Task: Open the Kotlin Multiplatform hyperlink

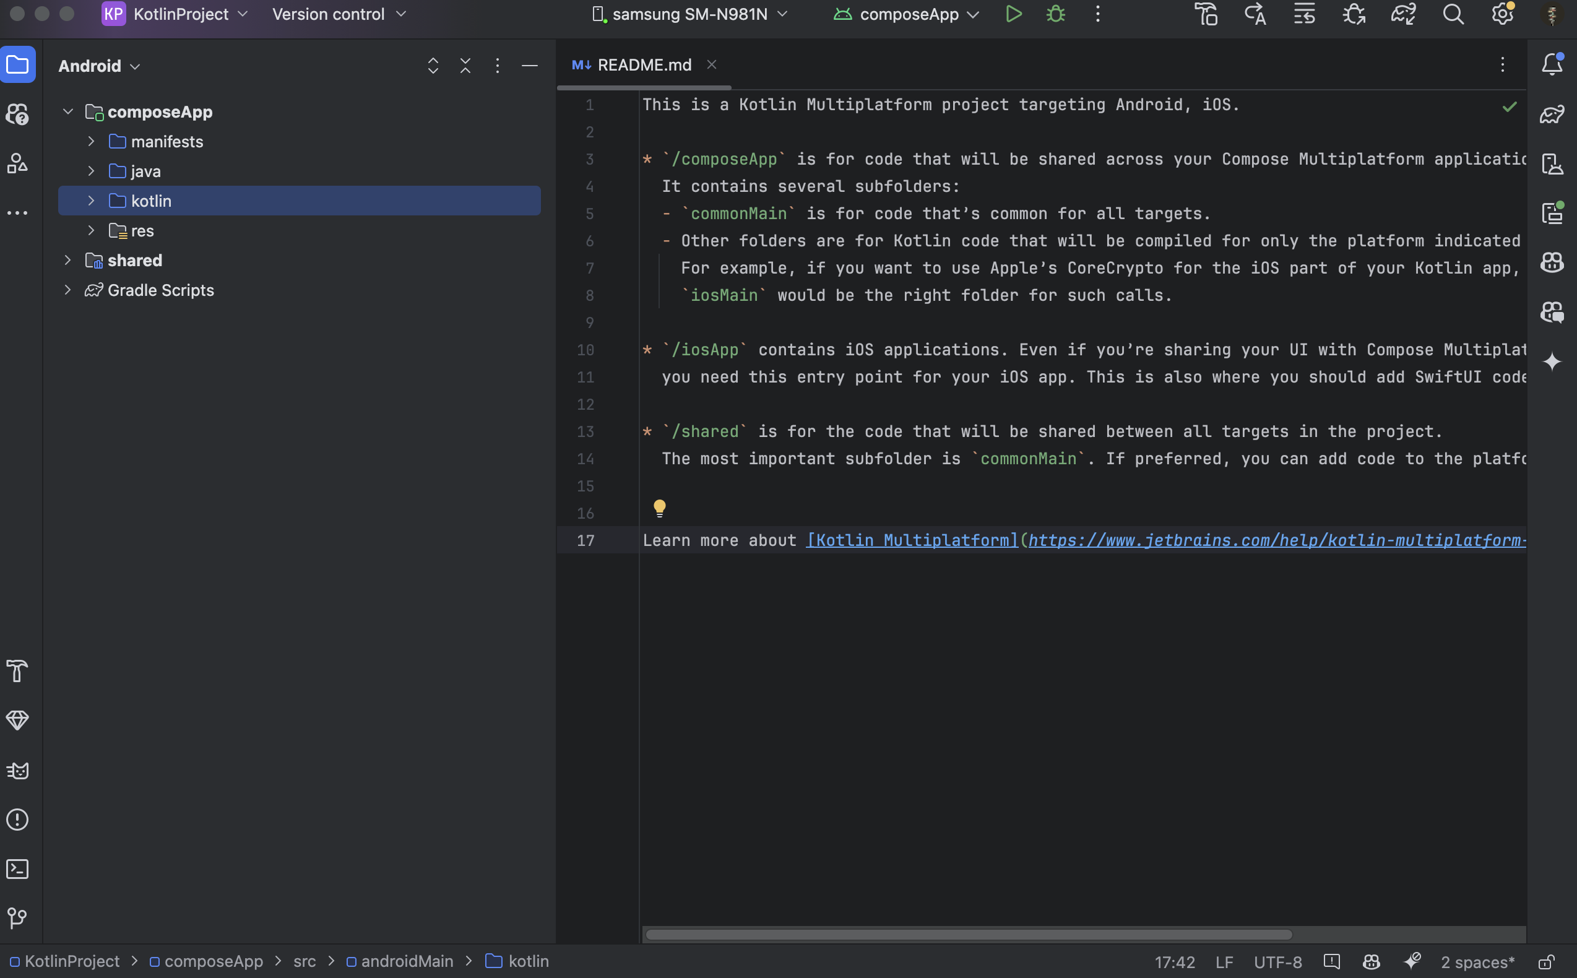Action: (912, 540)
